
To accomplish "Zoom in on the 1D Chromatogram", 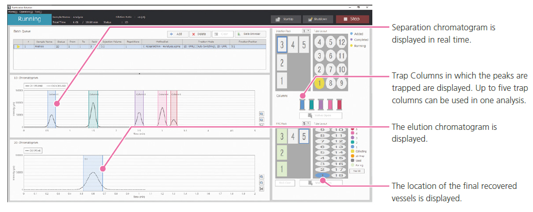I will click(x=261, y=114).
